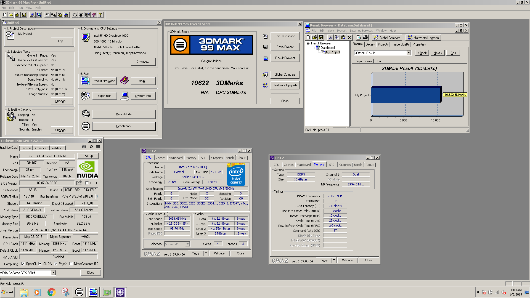The width and height of the screenshot is (530, 298).
Task: Click the purple Help book icon in 3DMark toolbar
Action: (x=94, y=15)
